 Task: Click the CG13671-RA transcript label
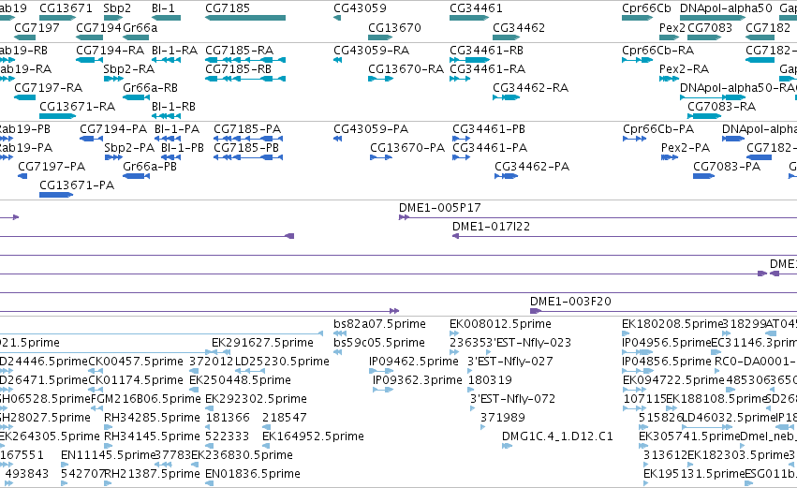pos(77,107)
